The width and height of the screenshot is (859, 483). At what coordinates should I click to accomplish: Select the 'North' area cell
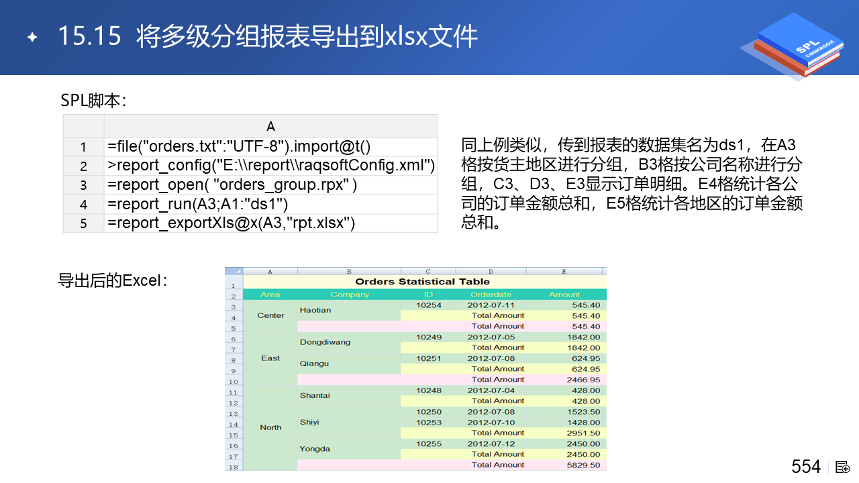(270, 427)
